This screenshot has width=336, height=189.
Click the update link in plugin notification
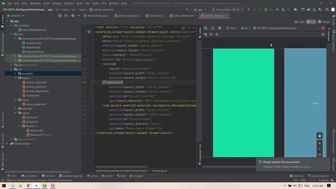tap(307, 167)
